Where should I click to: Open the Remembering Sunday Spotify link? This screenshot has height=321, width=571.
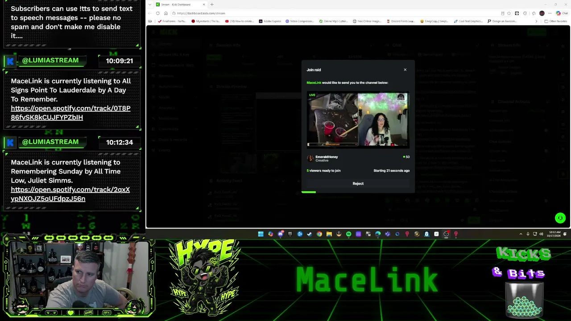click(70, 194)
